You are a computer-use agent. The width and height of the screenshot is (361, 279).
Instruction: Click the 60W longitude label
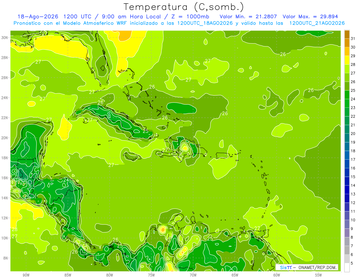click(x=277, y=275)
